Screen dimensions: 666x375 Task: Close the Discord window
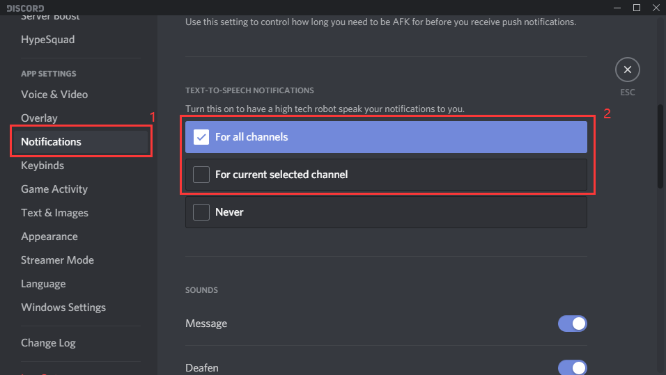(655, 8)
